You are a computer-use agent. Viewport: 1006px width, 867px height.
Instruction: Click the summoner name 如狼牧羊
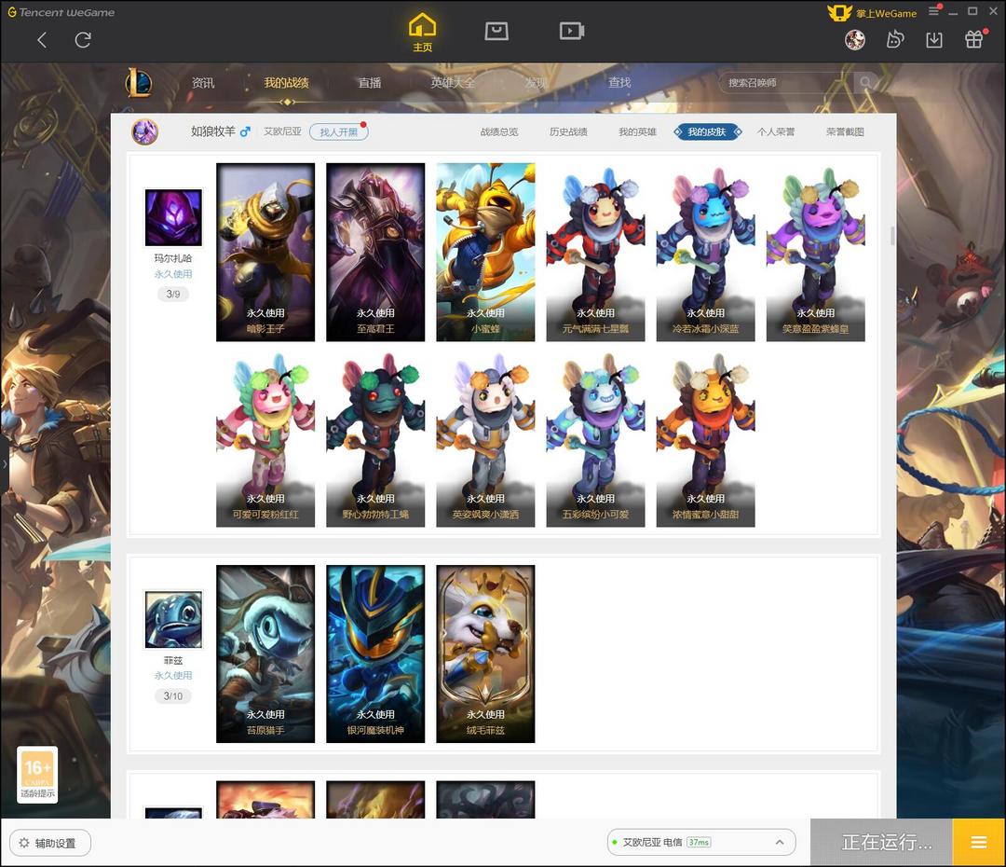pyautogui.click(x=213, y=131)
